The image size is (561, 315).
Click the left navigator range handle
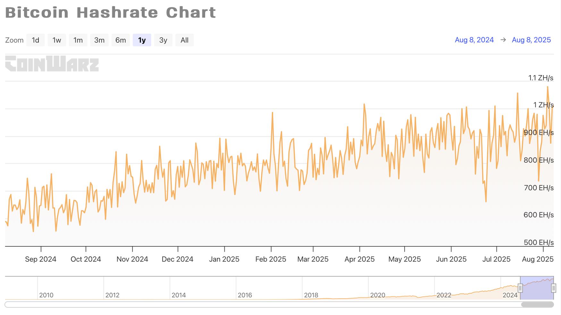point(520,288)
